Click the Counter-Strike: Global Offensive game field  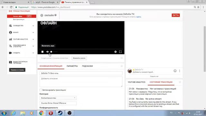[x=58, y=103]
